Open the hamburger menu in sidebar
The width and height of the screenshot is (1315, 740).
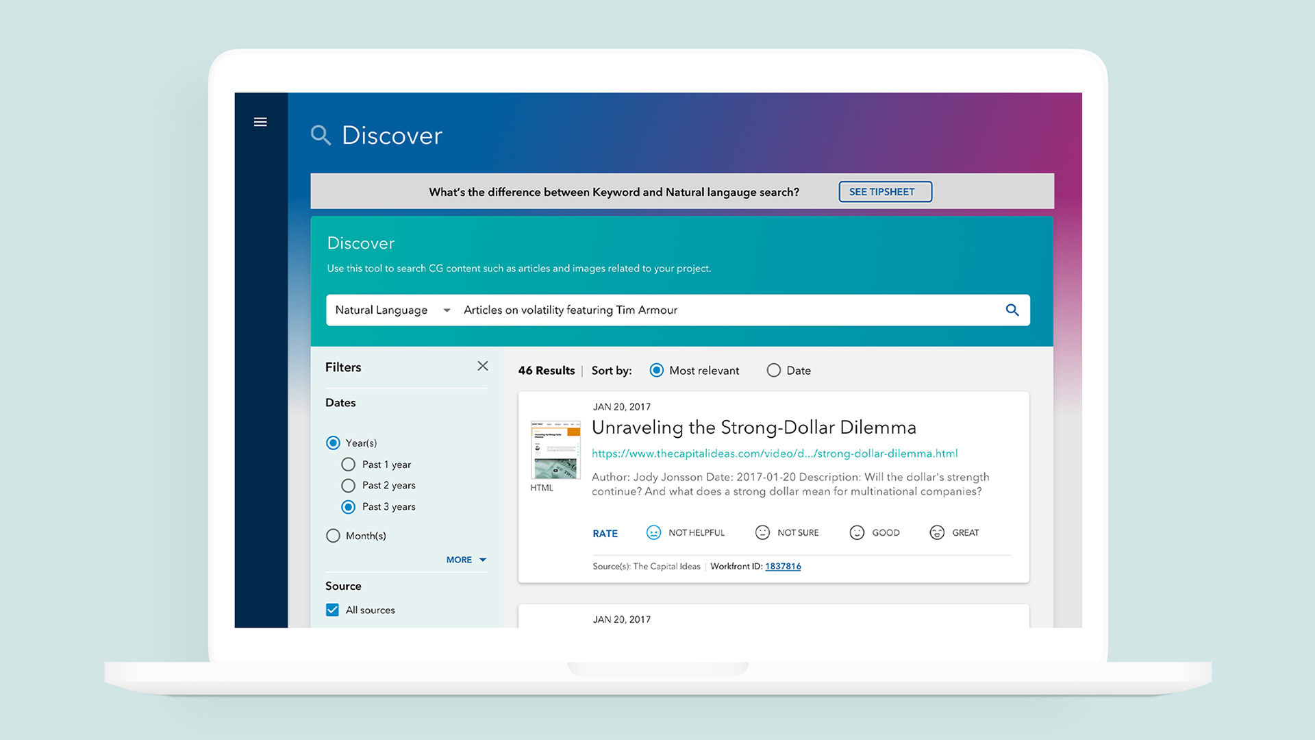(x=260, y=122)
